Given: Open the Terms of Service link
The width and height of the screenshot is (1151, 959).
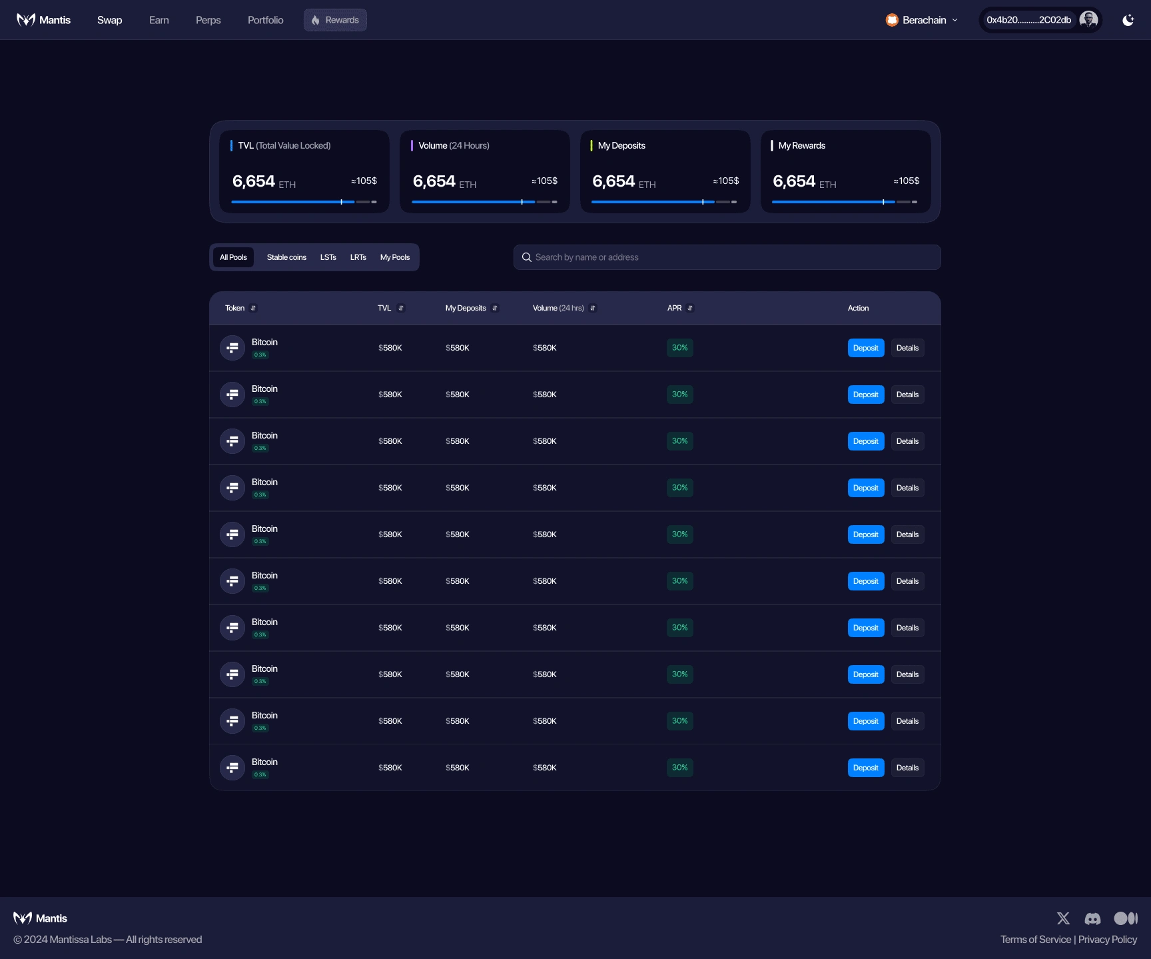Looking at the screenshot, I should coord(1036,940).
